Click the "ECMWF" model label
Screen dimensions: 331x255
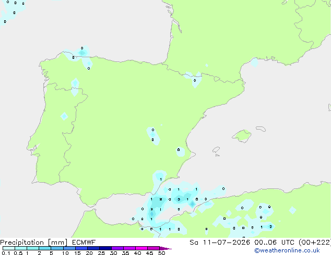pos(84,243)
